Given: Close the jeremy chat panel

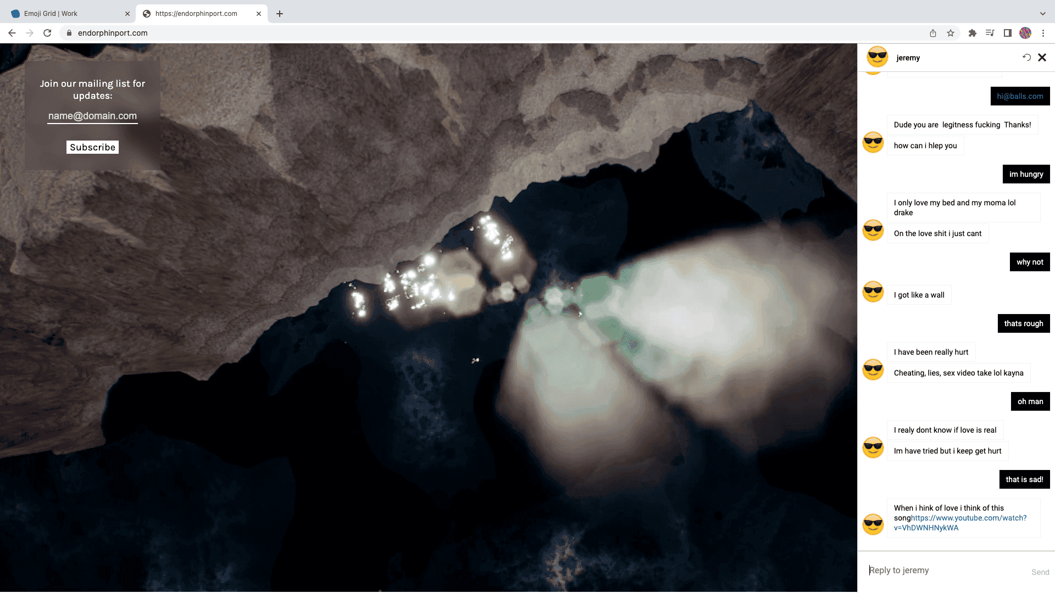Looking at the screenshot, I should tap(1042, 57).
